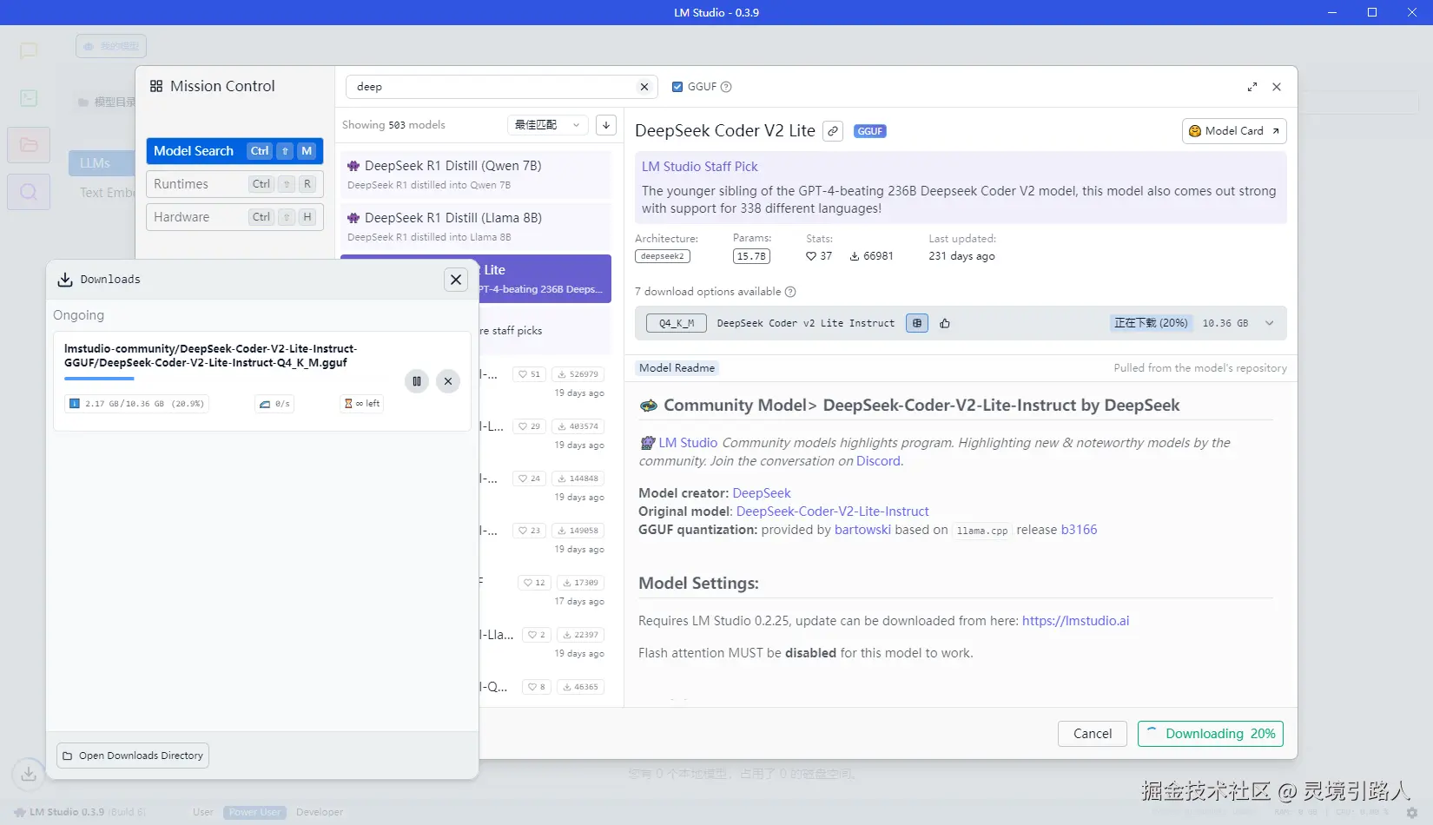The height and width of the screenshot is (825, 1433).
Task: Click the time left indicator
Action: [362, 404]
